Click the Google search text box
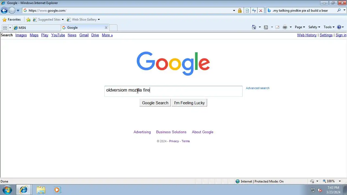347x195 pixels. [x=173, y=91]
